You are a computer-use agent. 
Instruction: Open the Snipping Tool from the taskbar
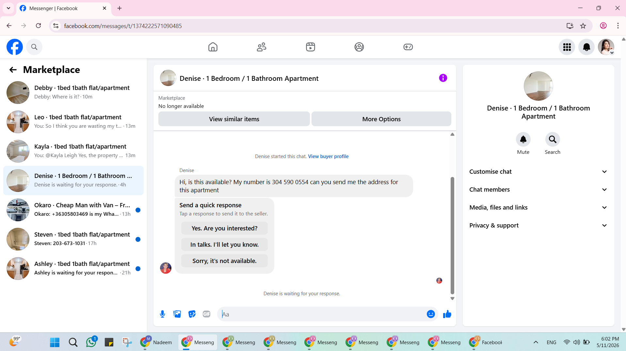click(x=127, y=342)
